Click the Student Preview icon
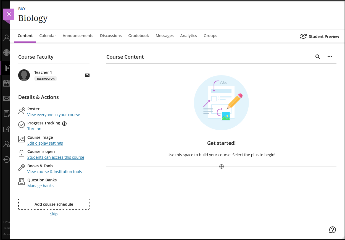345x240 pixels. pyautogui.click(x=303, y=36)
